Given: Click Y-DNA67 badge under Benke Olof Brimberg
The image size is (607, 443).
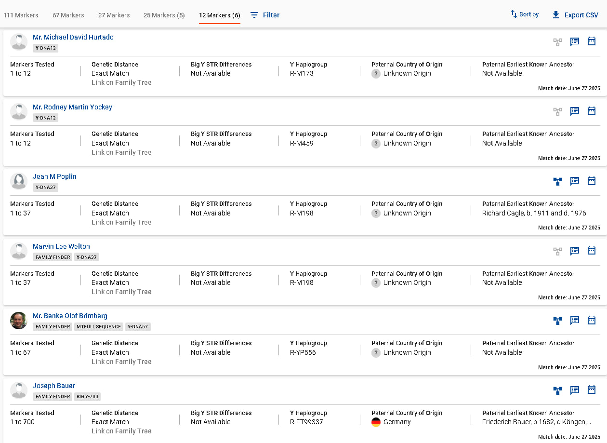Looking at the screenshot, I should 138,327.
